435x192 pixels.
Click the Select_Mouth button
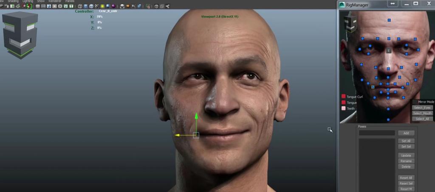coord(422,113)
